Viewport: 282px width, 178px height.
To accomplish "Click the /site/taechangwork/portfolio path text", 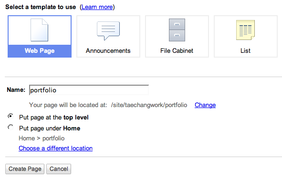I will point(149,105).
